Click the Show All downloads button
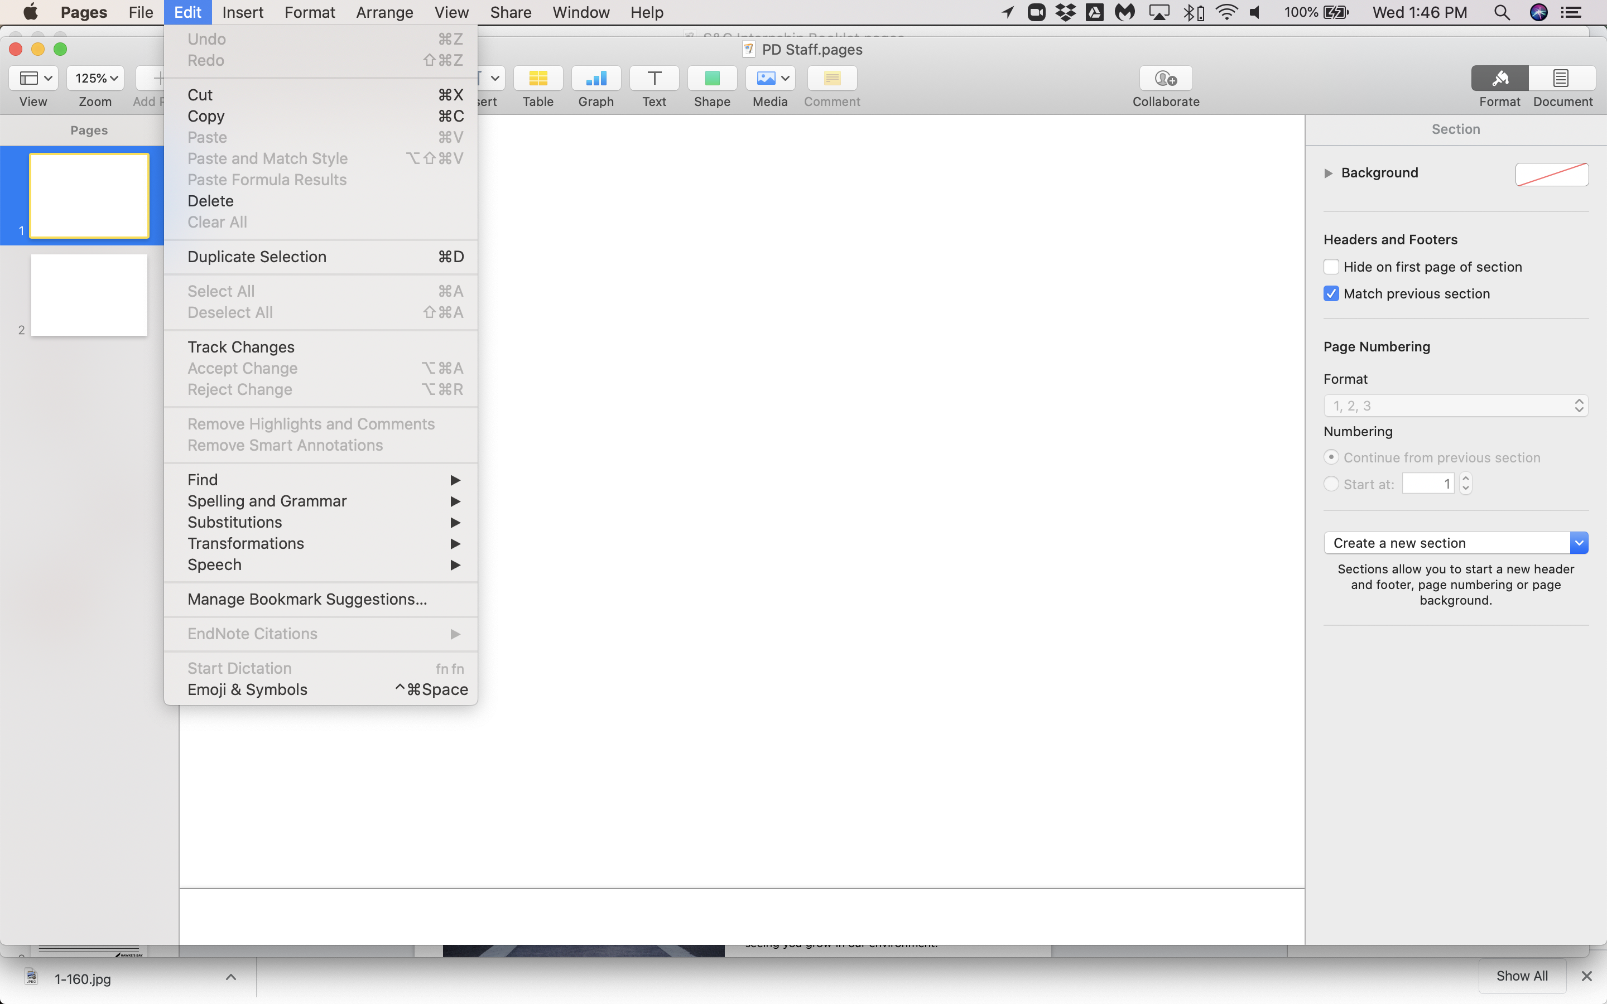The width and height of the screenshot is (1607, 1004). point(1521,976)
